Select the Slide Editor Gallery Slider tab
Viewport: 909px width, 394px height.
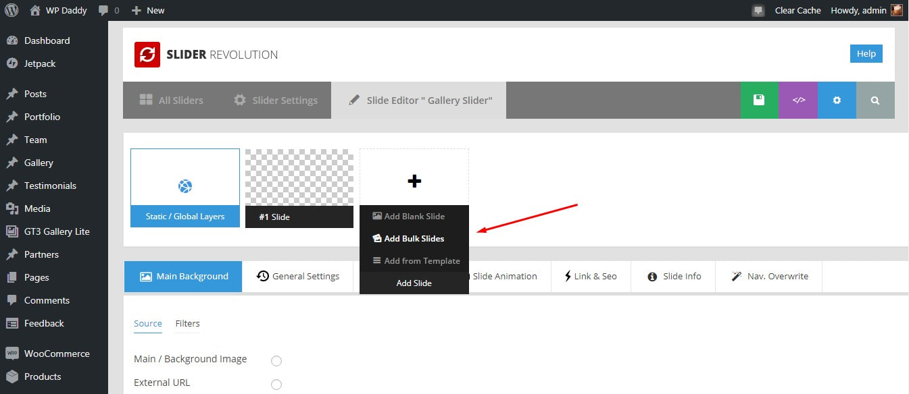(419, 100)
